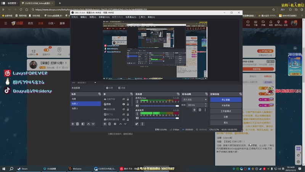Click 退出 exit button in controls
Screen dimensions: 305x172
[x=226, y=123]
